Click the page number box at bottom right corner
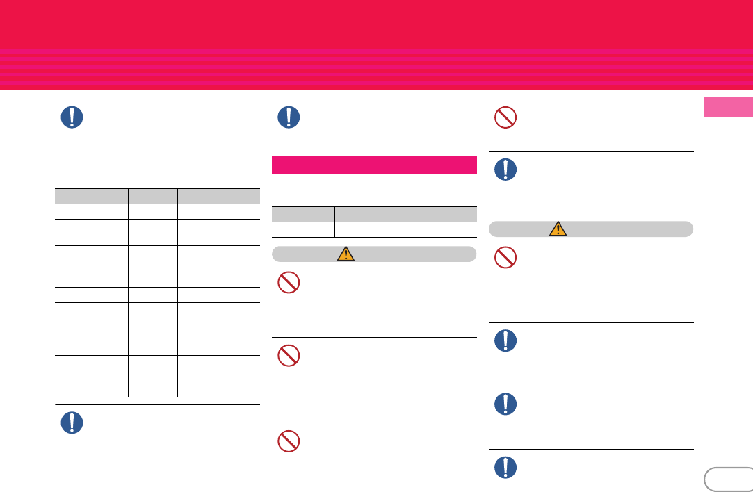Screen dimensions: 753x492 [x=729, y=479]
